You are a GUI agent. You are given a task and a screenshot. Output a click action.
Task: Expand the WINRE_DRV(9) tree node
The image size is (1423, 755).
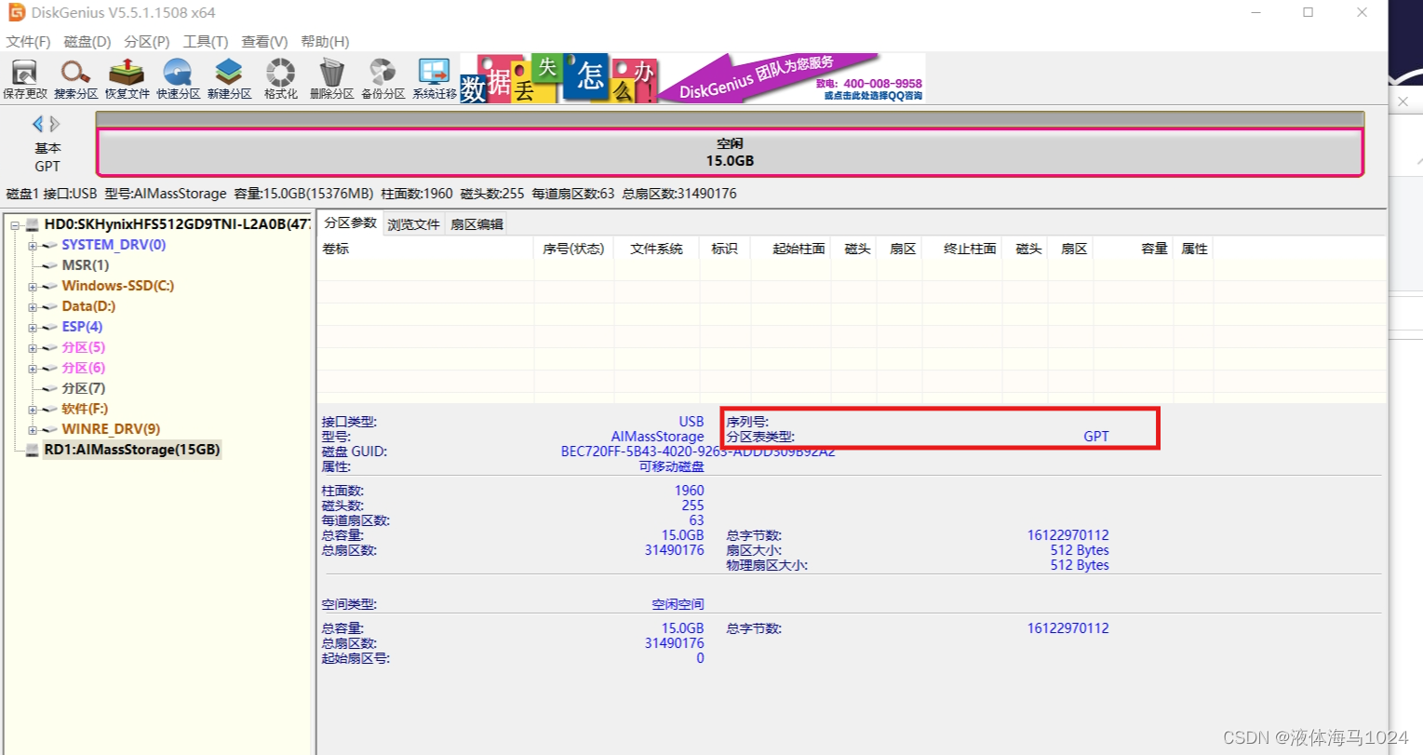pyautogui.click(x=33, y=430)
